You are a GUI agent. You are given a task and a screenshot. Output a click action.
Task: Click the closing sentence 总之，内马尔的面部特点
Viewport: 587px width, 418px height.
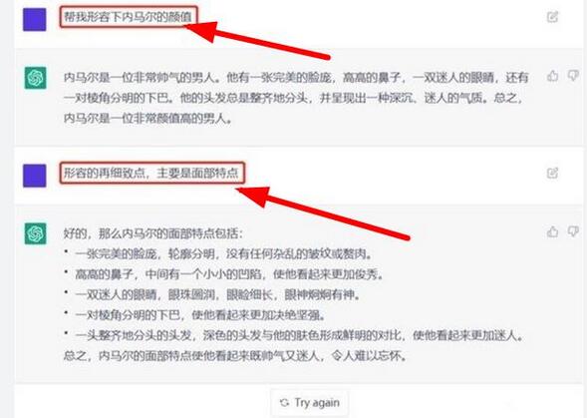click(x=235, y=355)
